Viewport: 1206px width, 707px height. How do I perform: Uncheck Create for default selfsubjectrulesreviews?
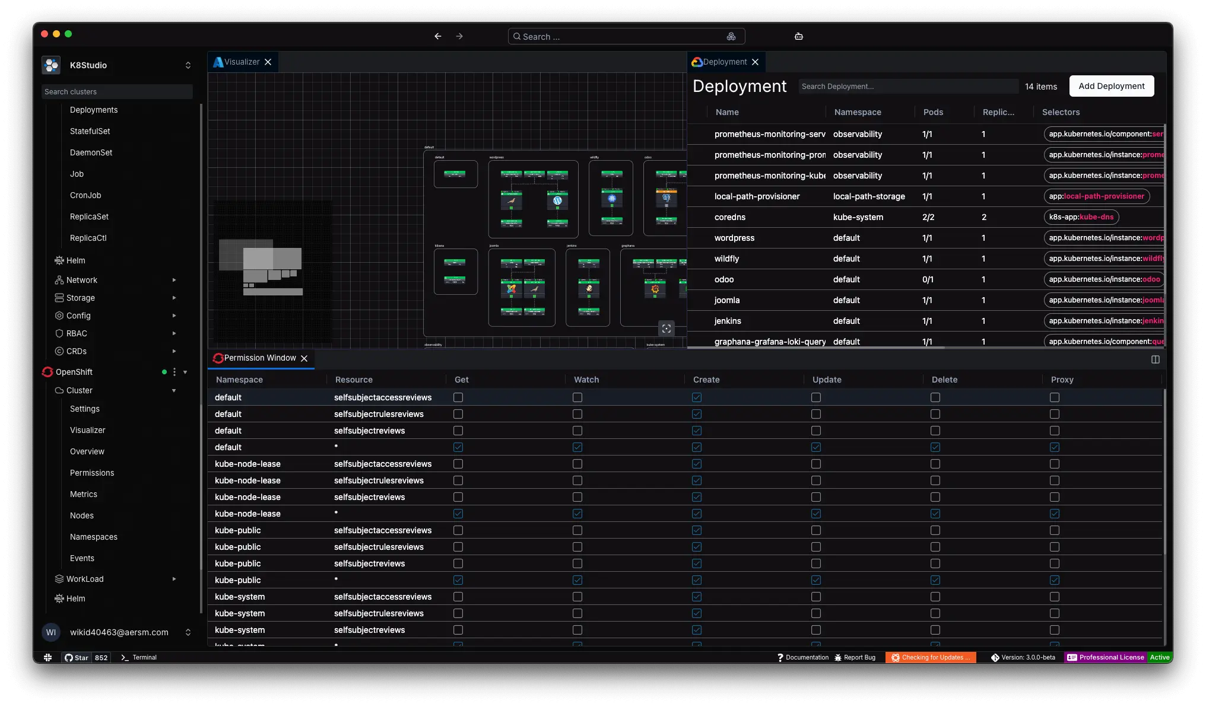click(x=697, y=414)
